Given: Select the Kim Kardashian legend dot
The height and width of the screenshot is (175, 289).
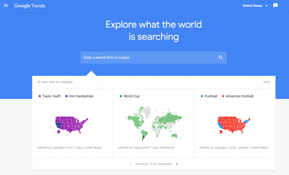Looking at the screenshot, I should pos(66,96).
